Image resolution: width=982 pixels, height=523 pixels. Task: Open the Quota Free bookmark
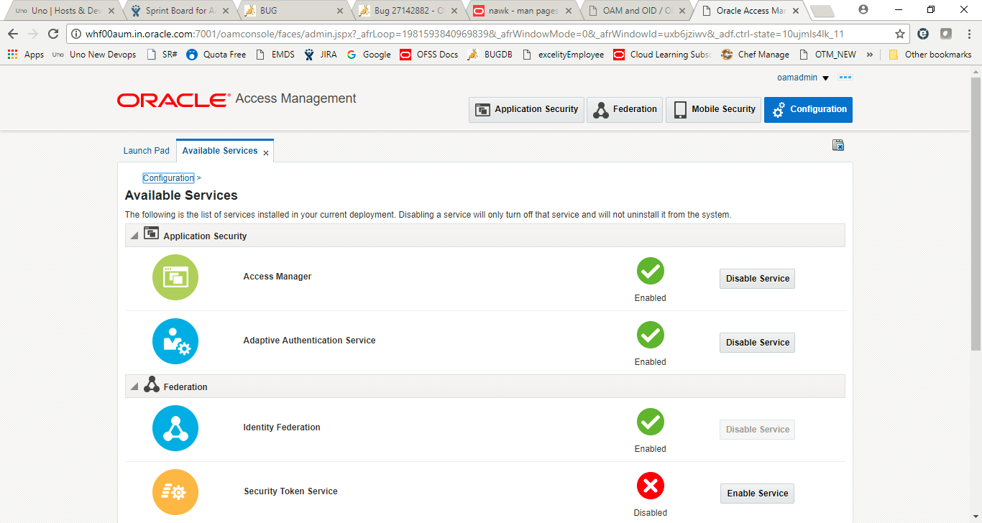(216, 55)
